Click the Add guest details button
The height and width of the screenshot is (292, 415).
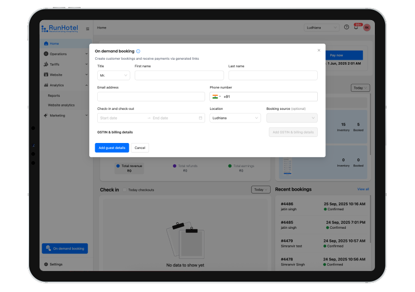pos(112,148)
